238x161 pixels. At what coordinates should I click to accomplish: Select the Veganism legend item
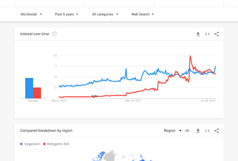click(30, 144)
